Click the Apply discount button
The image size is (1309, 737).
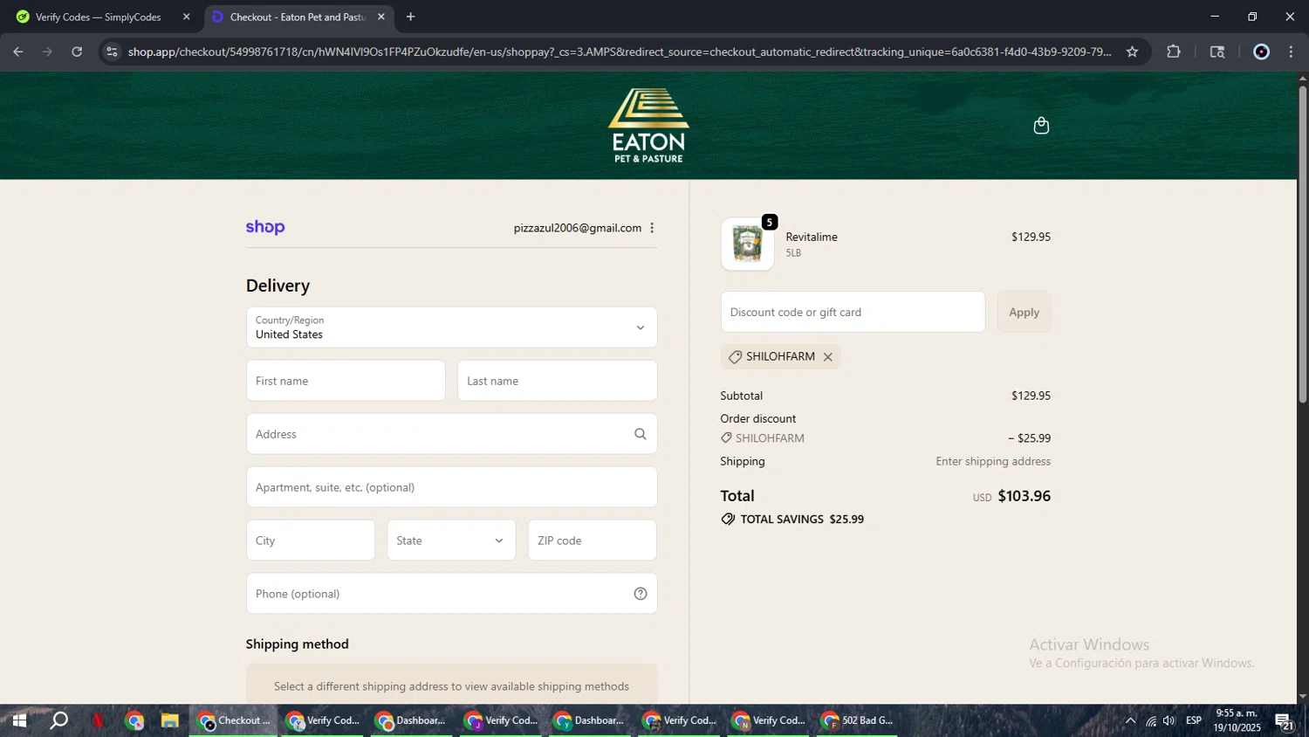[1024, 312]
